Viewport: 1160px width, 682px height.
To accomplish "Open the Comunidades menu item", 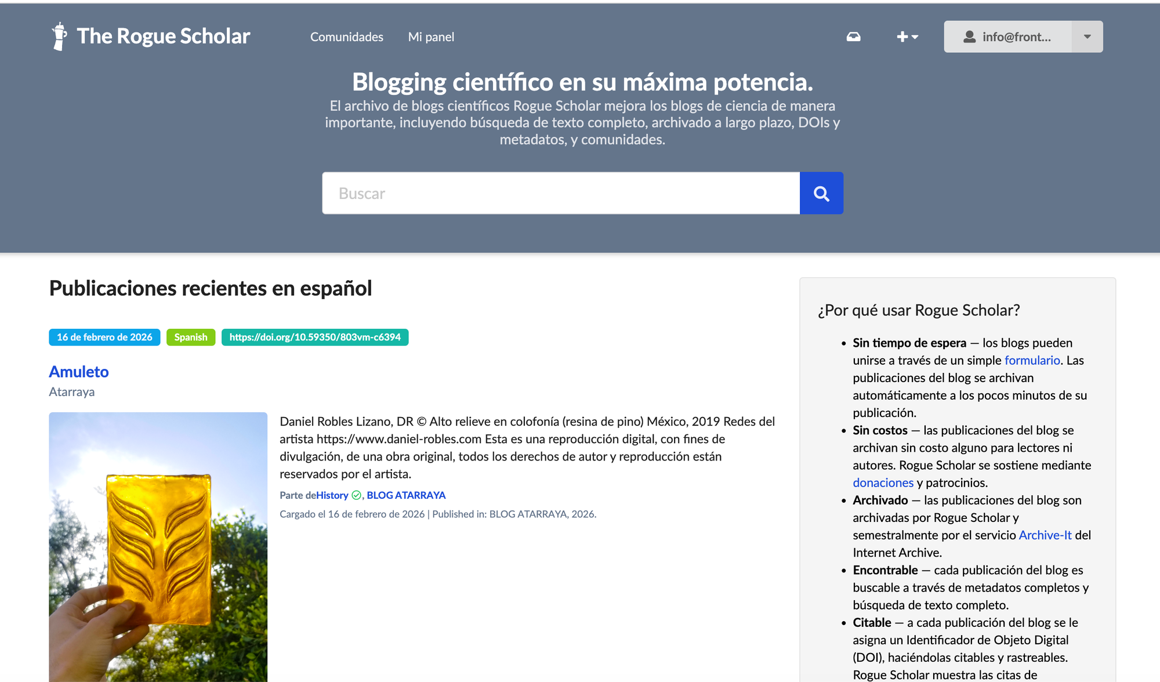I will [x=346, y=37].
